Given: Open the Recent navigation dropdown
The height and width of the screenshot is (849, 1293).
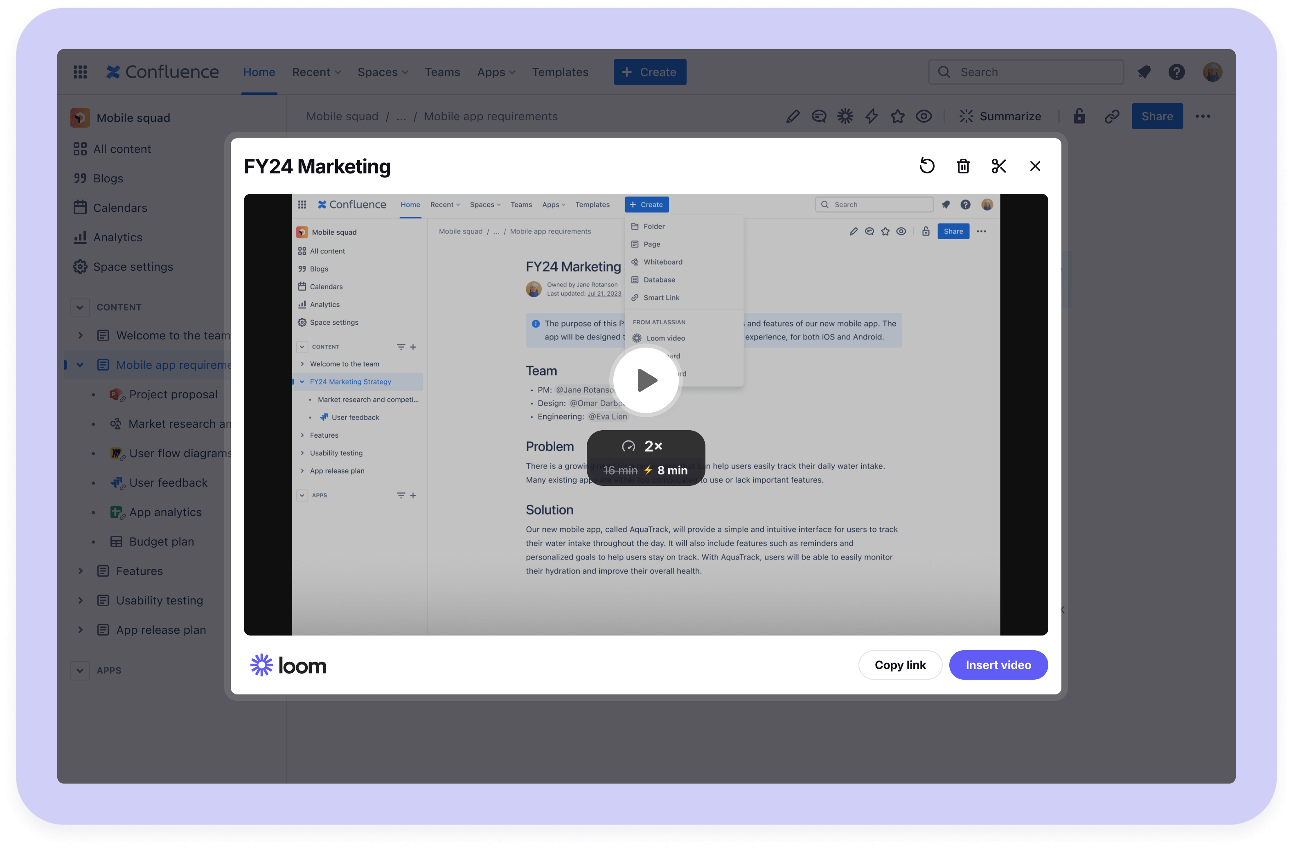Looking at the screenshot, I should [x=315, y=72].
